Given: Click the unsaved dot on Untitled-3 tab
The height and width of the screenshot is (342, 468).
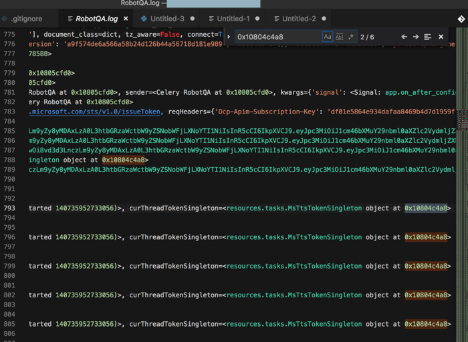Looking at the screenshot, I should (x=193, y=19).
